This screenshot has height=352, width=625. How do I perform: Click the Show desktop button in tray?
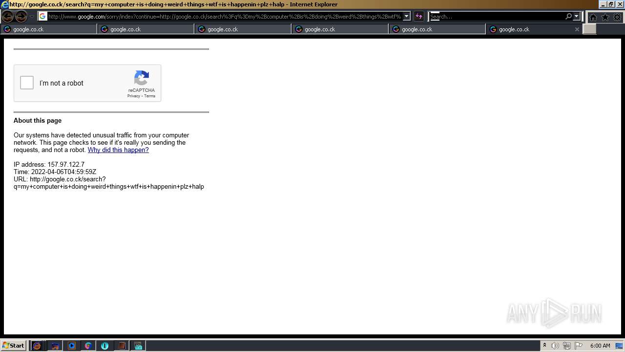(x=619, y=346)
